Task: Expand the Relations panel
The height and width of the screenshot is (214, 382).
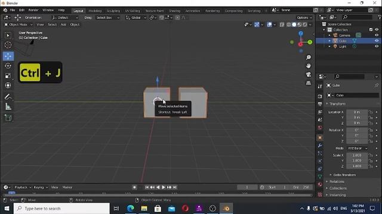Action: [337, 181]
